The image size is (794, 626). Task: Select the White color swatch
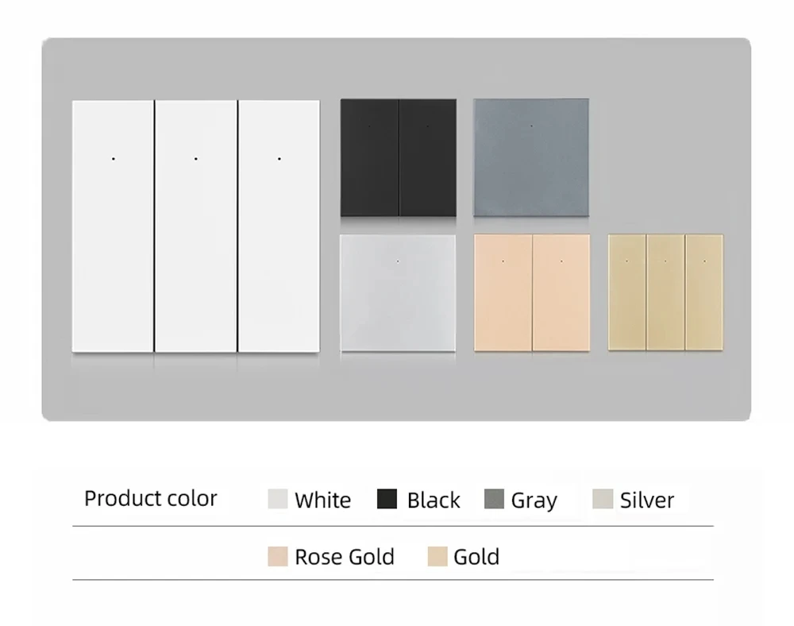pos(278,499)
